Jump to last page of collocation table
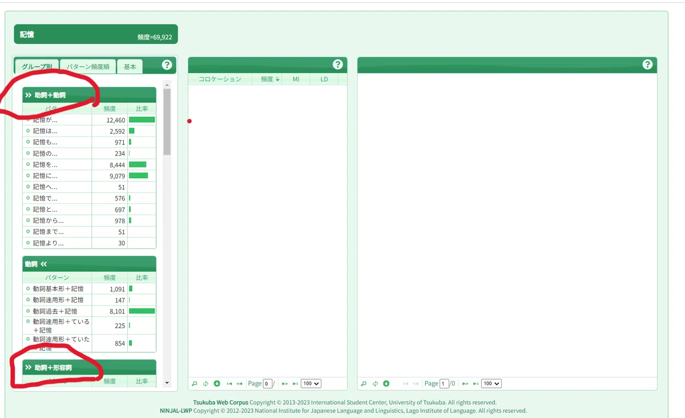 (295, 384)
